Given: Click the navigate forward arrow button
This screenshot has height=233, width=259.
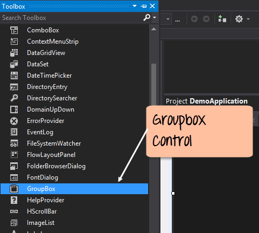Looking at the screenshot, I should 206,19.
